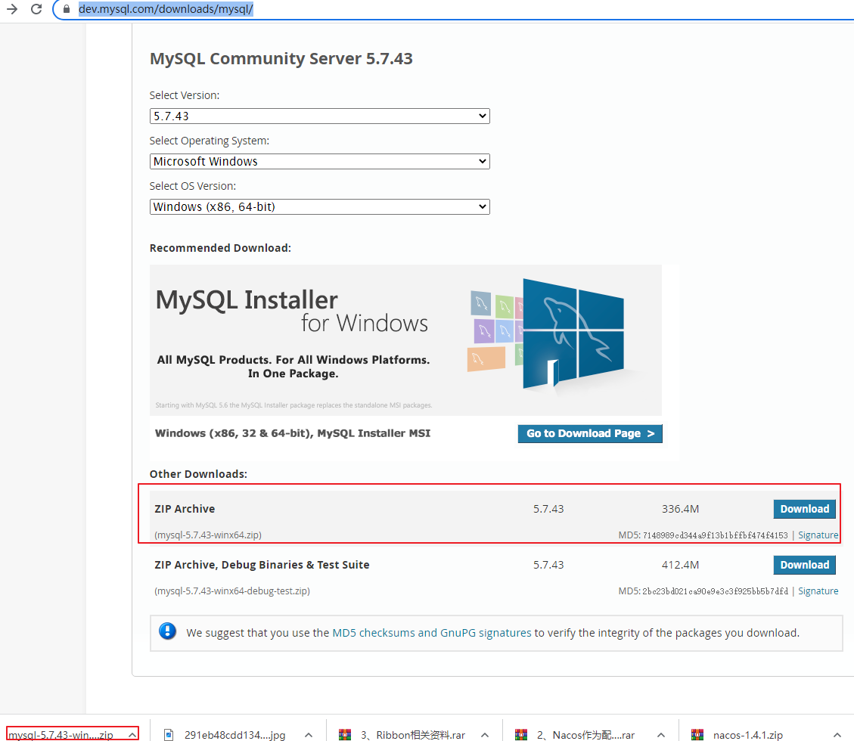Open the Select Version dropdown
This screenshot has height=741, width=854.
tap(320, 116)
